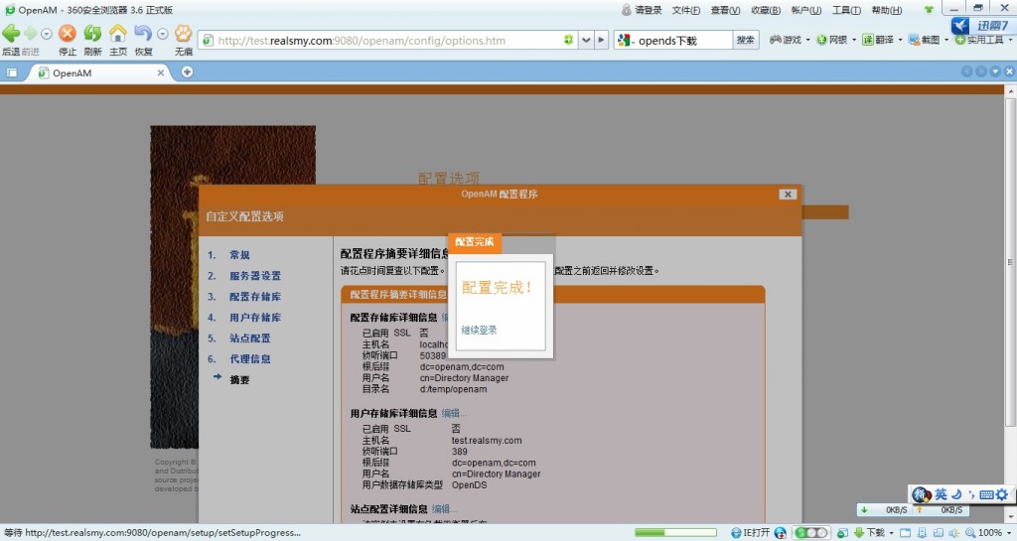Viewport: 1017px width, 541px height.
Task: Restore closed tab with blue undo arrow
Action: [x=143, y=33]
